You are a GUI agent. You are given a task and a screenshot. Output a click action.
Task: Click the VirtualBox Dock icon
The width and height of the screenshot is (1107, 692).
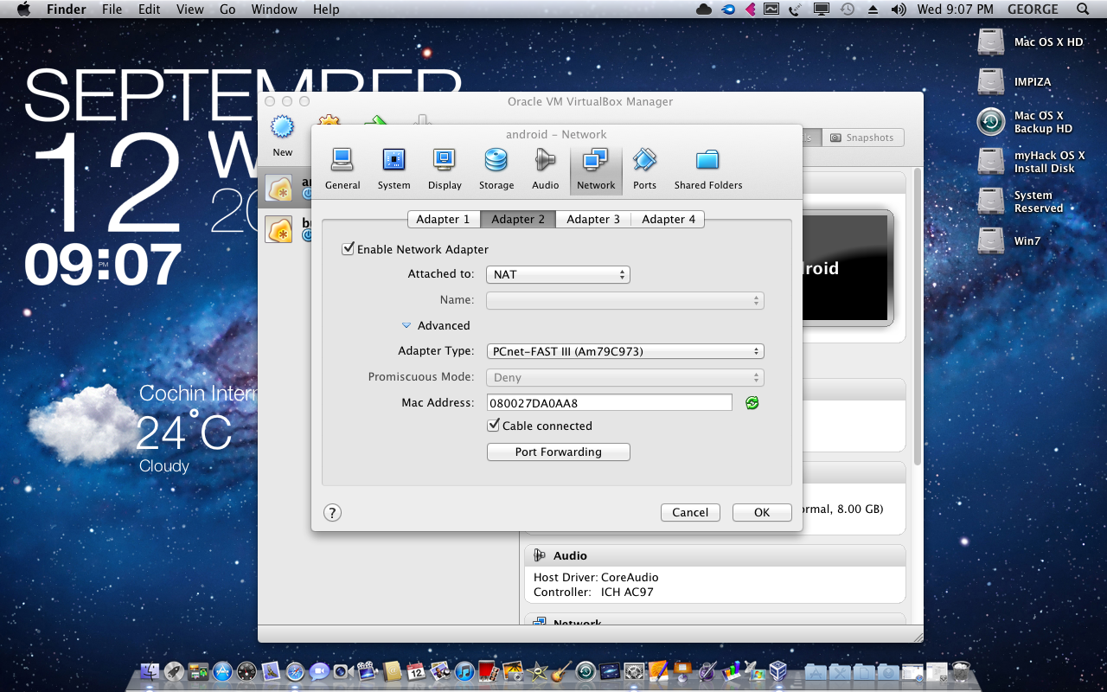pos(778,671)
